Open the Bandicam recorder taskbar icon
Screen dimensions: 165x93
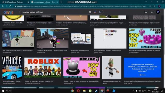[x=108, y=91]
